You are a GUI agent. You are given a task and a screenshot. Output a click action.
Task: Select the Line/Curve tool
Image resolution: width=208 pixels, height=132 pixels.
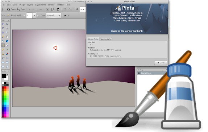(x=7, y=58)
